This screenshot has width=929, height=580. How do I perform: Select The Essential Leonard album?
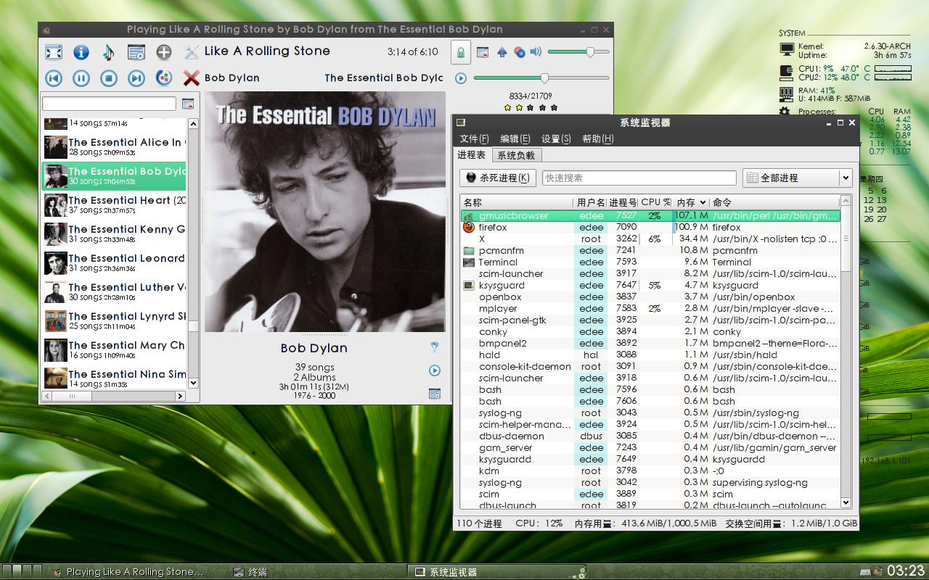click(115, 263)
